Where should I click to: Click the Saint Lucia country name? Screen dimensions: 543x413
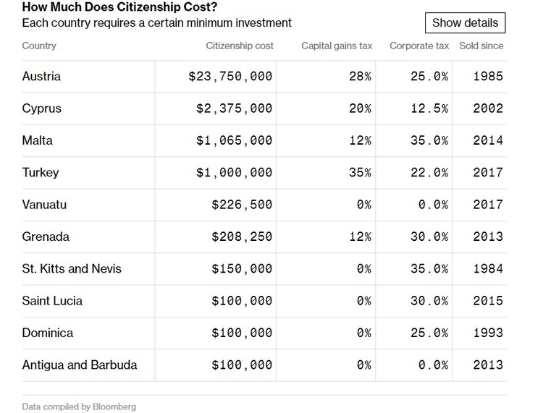pos(52,301)
